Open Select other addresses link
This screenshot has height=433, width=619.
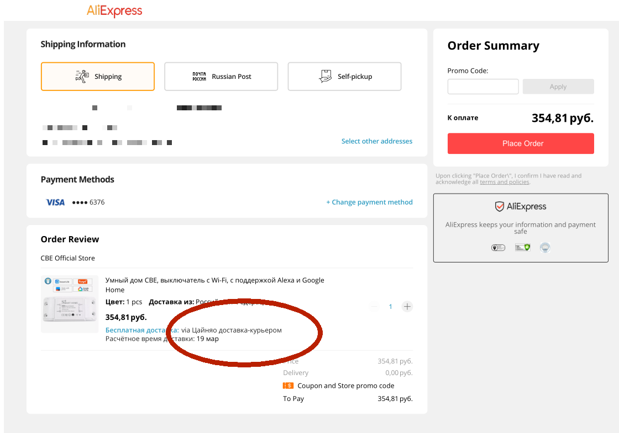(x=377, y=141)
